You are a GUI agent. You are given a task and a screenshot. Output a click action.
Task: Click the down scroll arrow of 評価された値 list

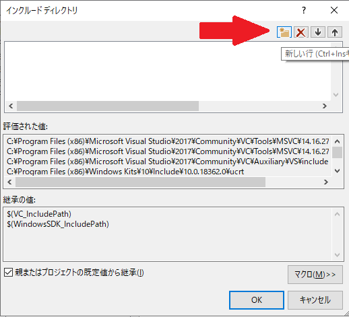337,171
